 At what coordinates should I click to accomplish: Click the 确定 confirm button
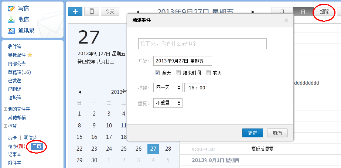[252, 133]
